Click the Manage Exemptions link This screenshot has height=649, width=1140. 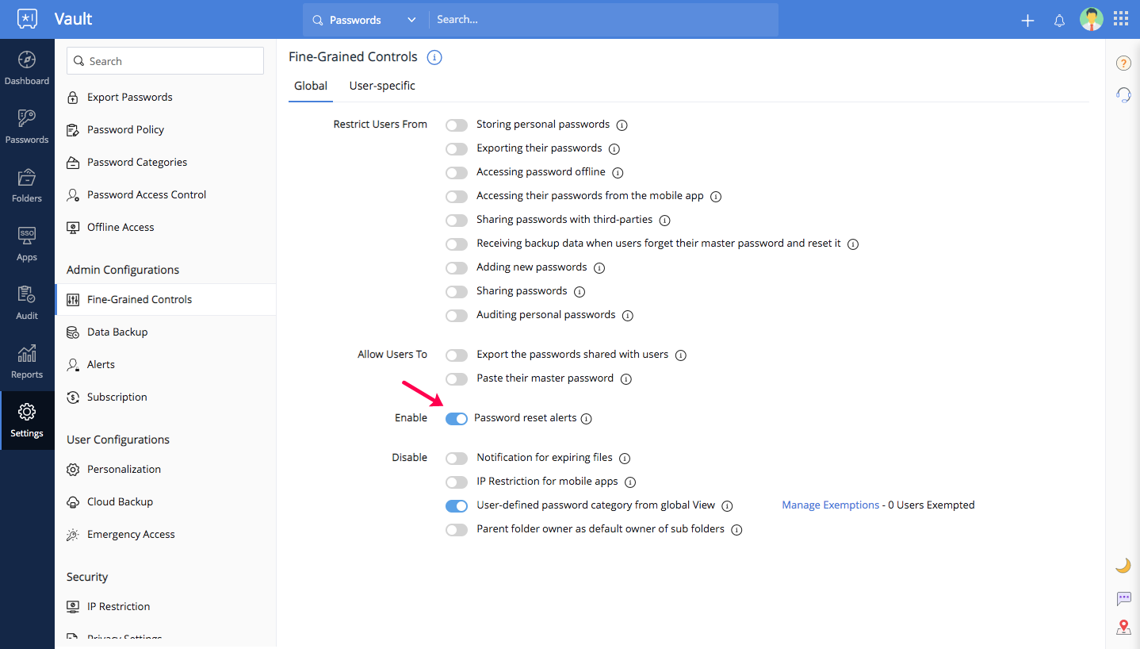coord(830,505)
